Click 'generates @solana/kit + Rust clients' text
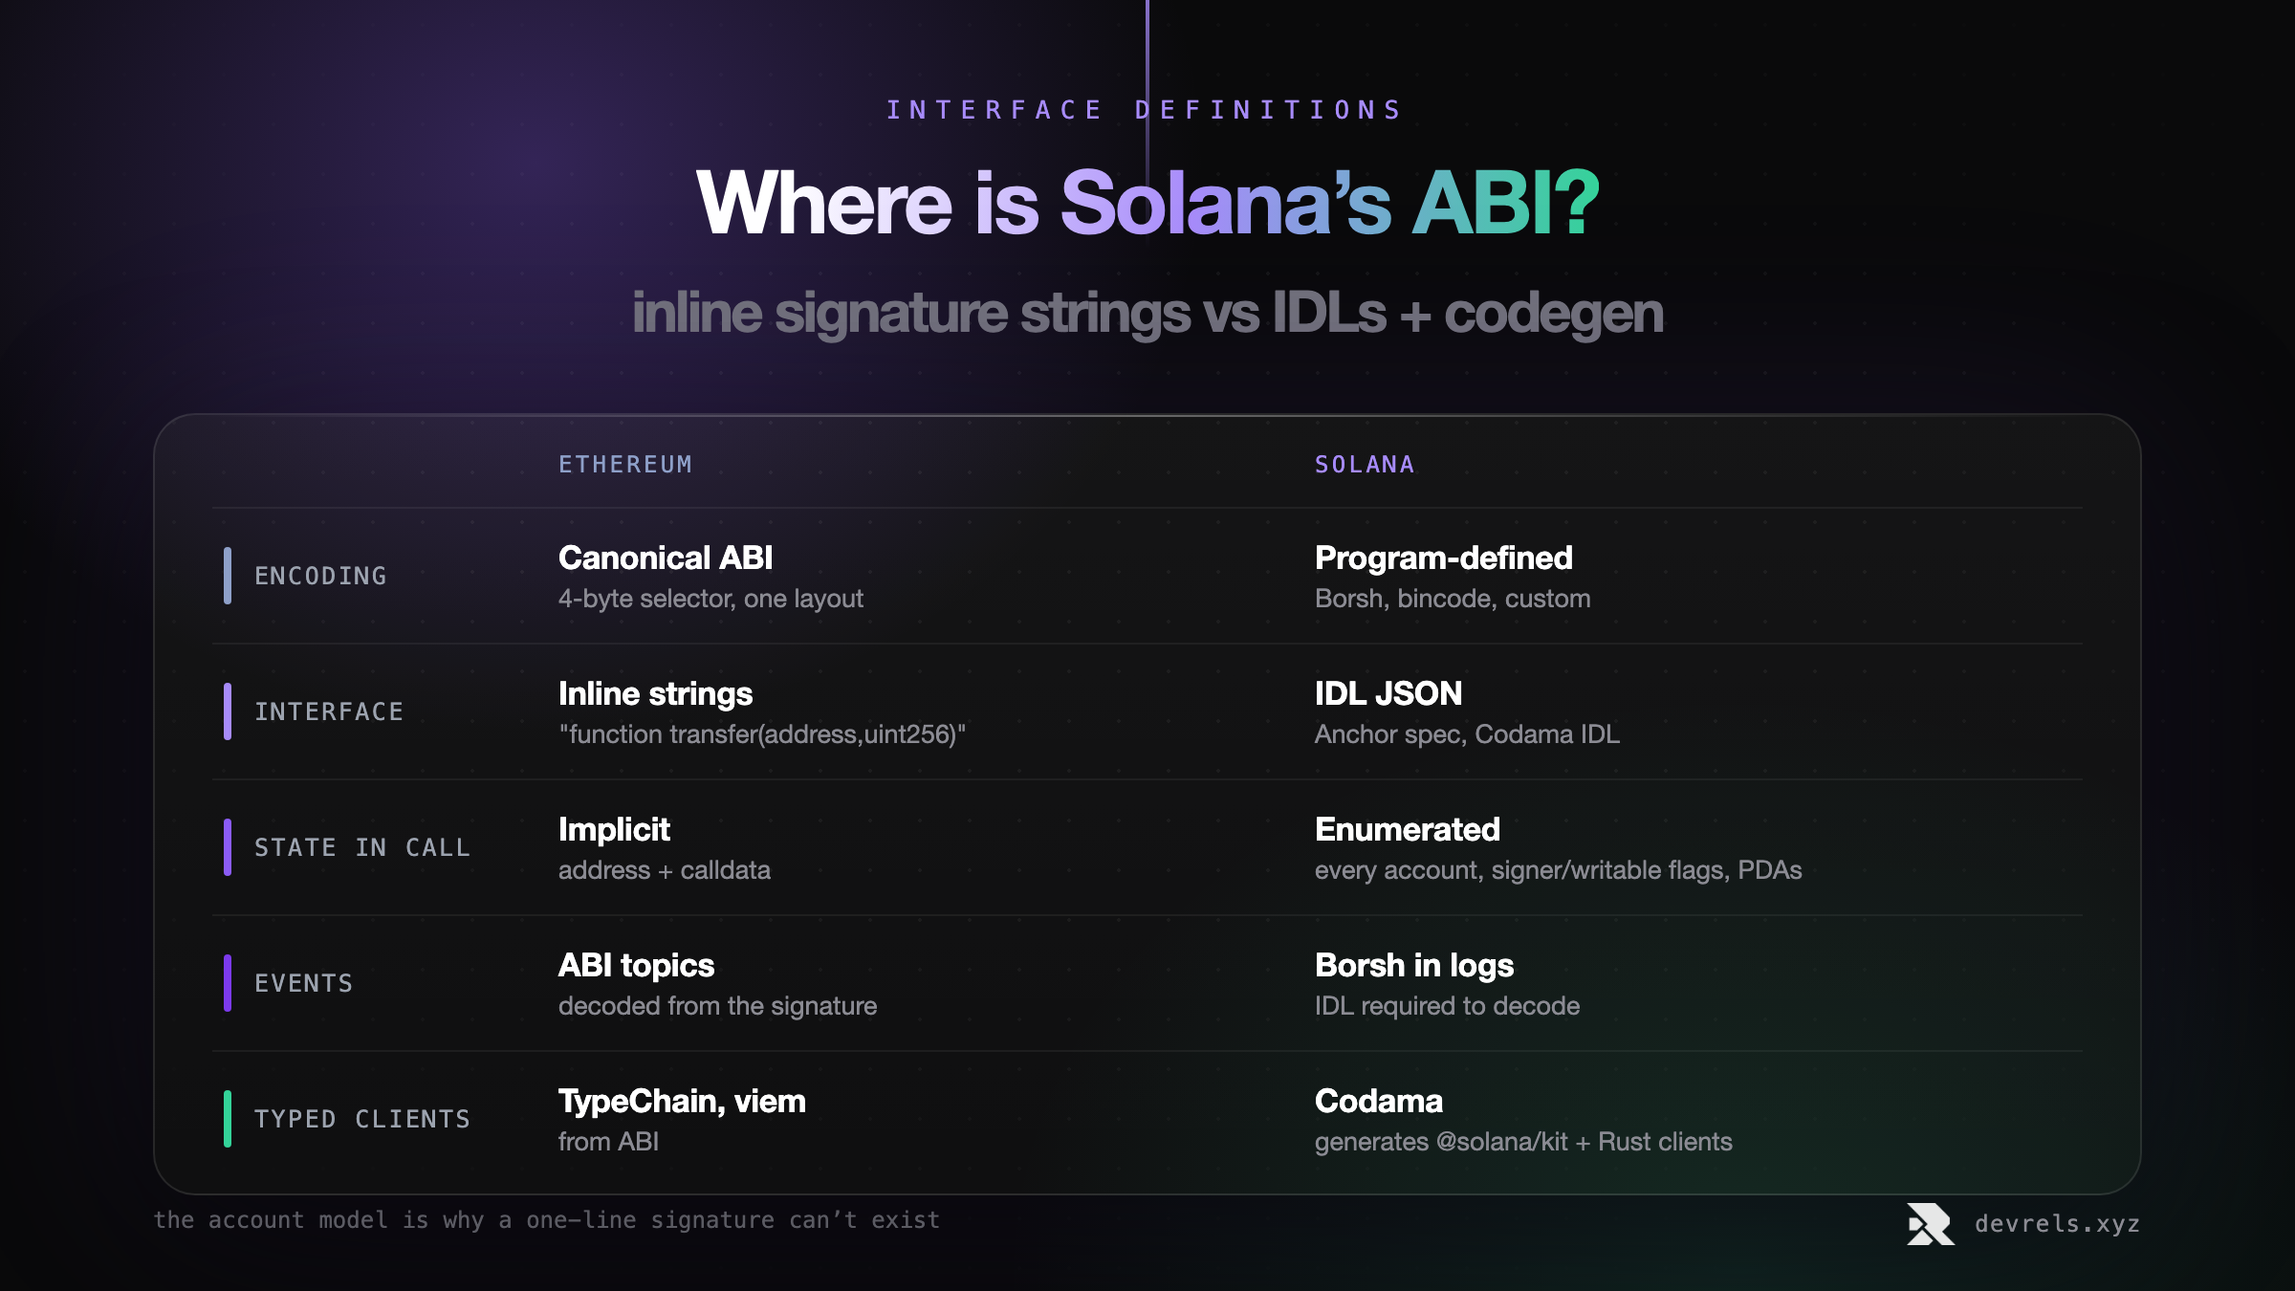Image resolution: width=2295 pixels, height=1291 pixels. click(x=1523, y=1142)
